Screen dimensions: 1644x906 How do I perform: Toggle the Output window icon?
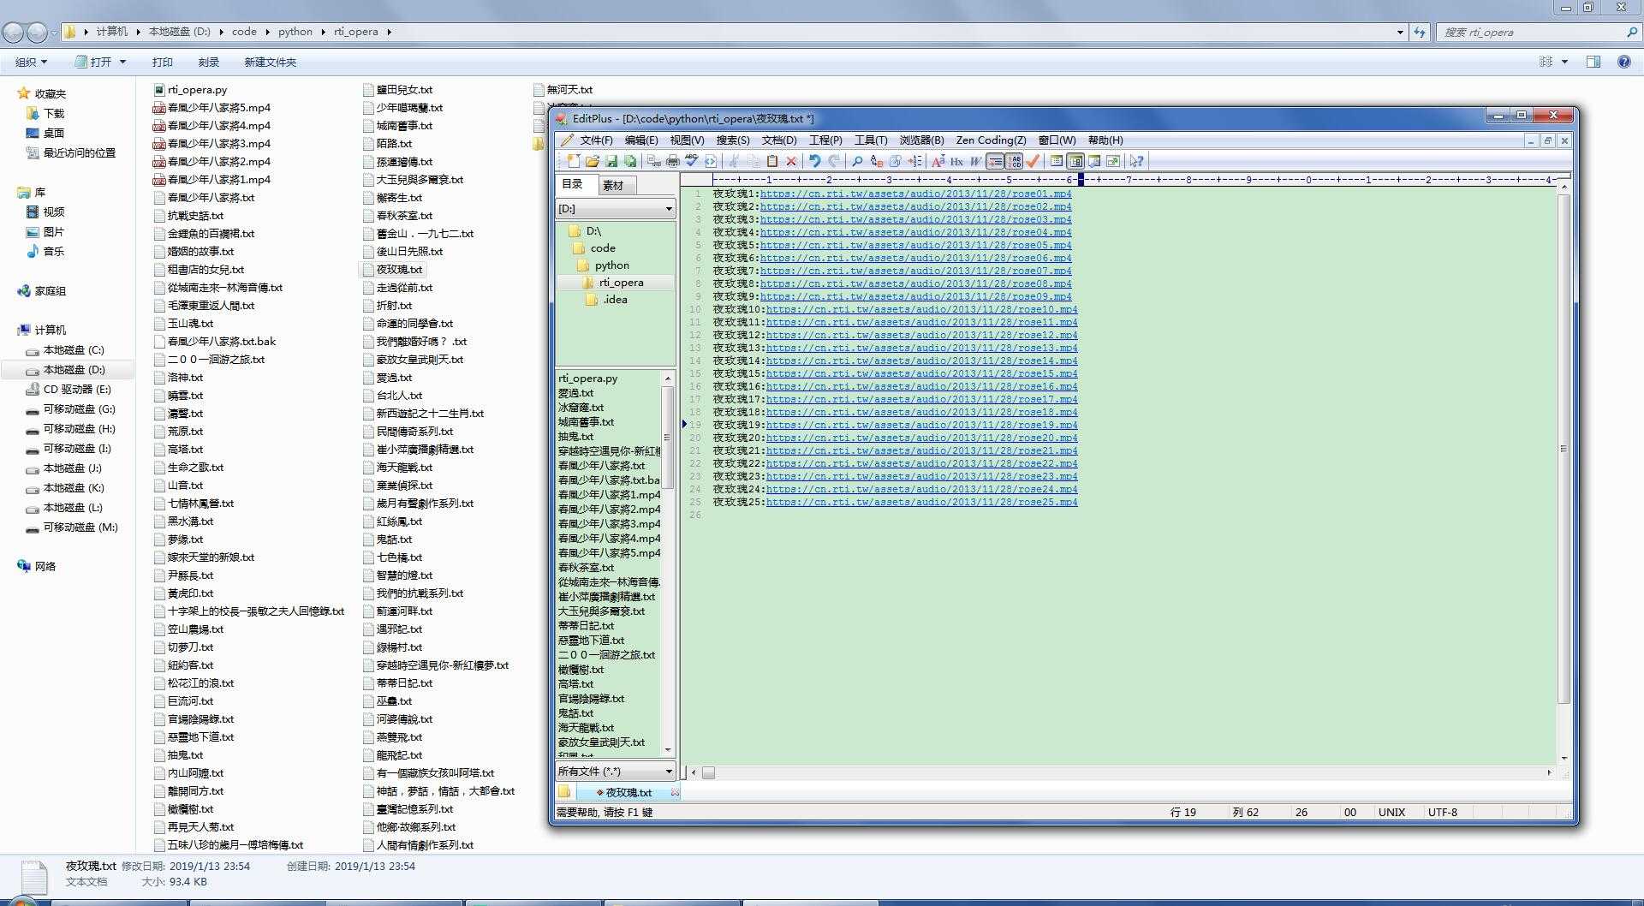(x=1094, y=161)
